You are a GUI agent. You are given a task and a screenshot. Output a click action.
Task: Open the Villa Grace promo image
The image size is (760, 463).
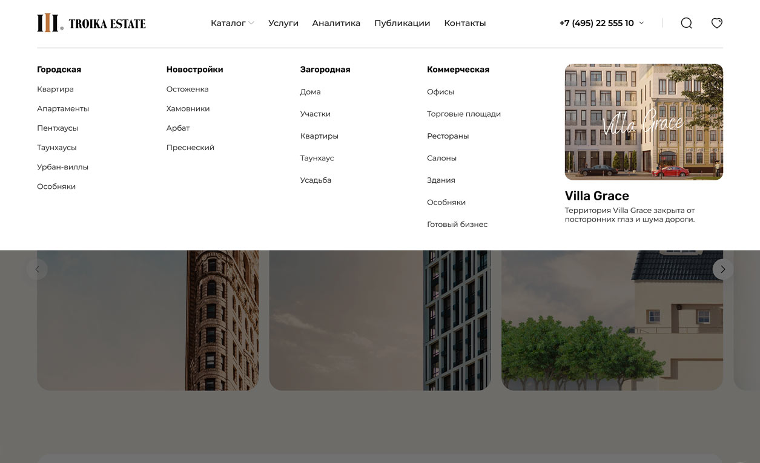click(x=643, y=122)
